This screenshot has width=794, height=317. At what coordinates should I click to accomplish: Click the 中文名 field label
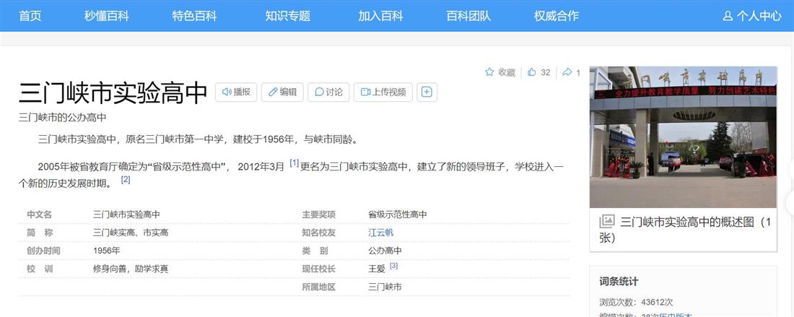tap(40, 214)
